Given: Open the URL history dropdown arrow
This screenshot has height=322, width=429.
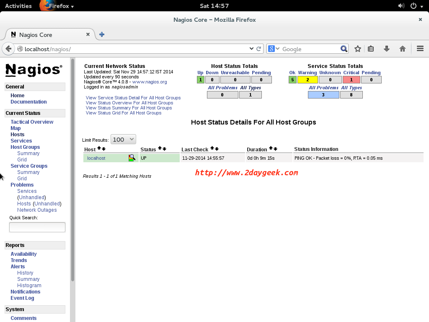Looking at the screenshot, I should [251, 49].
